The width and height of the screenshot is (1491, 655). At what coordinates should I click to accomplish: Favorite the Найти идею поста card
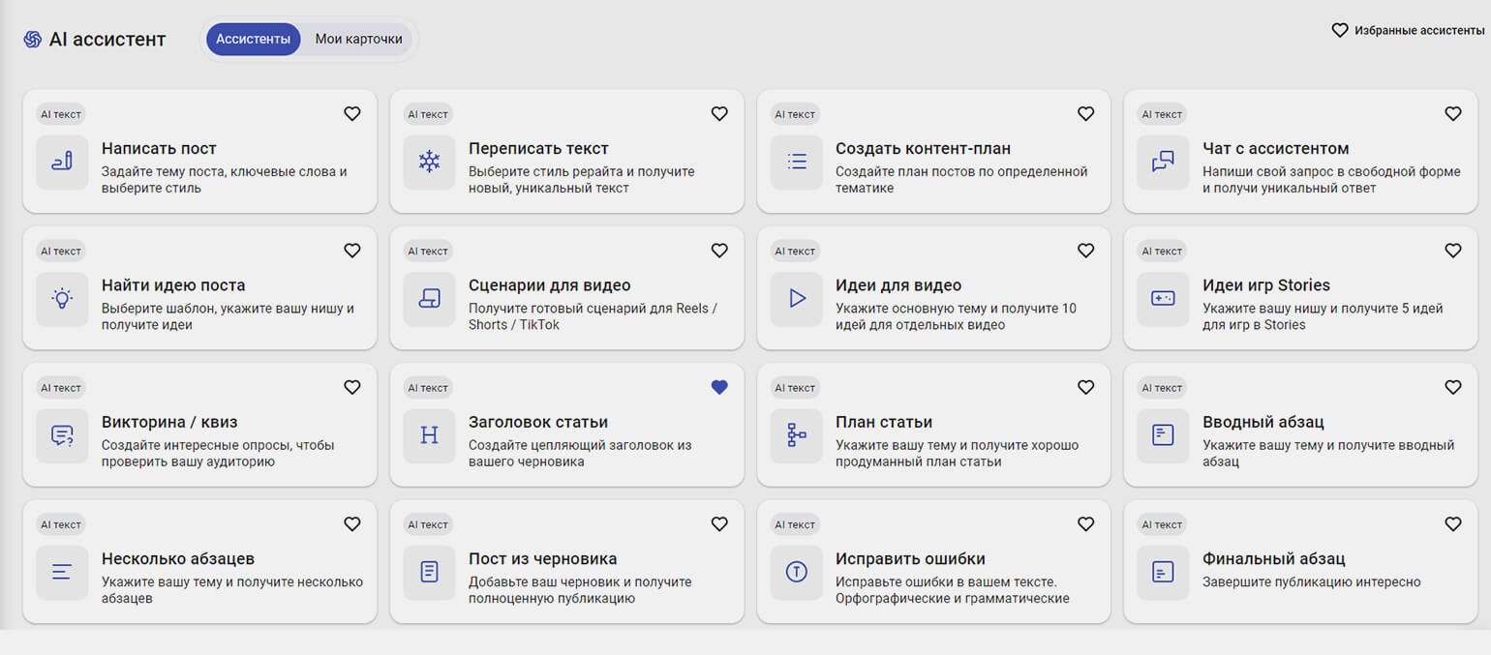(352, 251)
